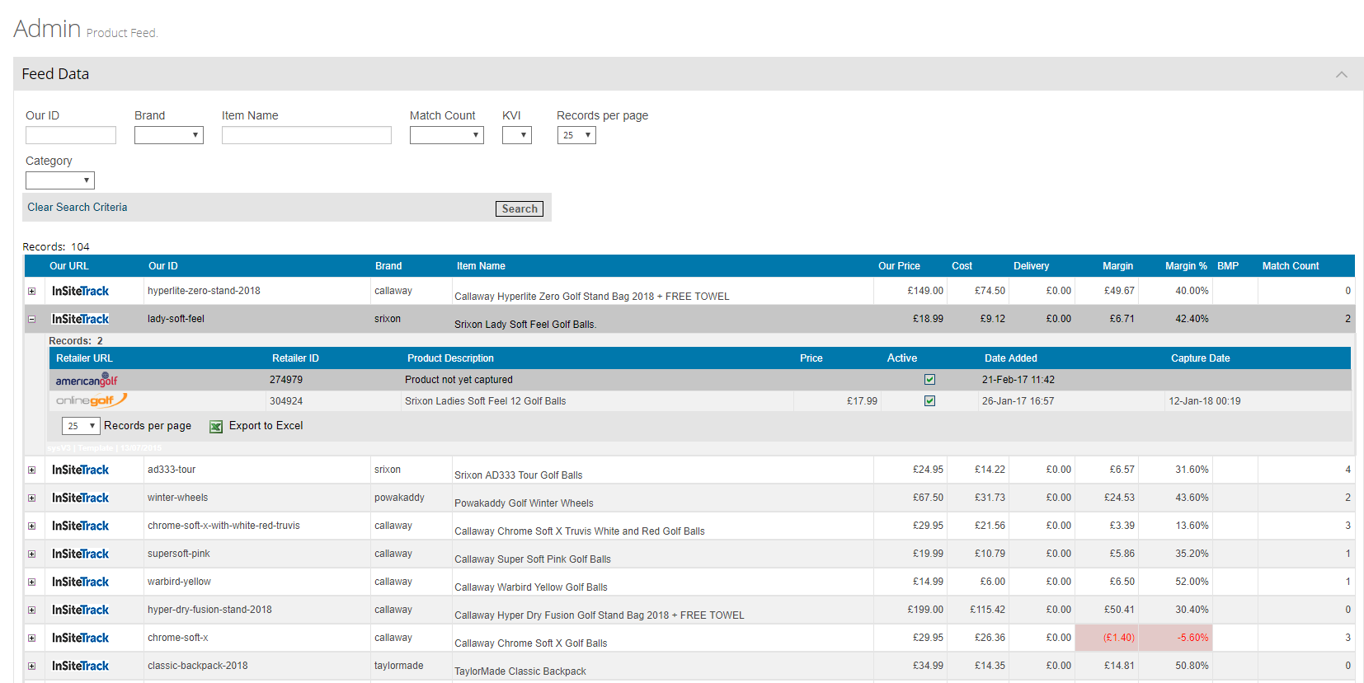
Task: Select the red (£1.40) margin cell
Action: (x=1108, y=638)
